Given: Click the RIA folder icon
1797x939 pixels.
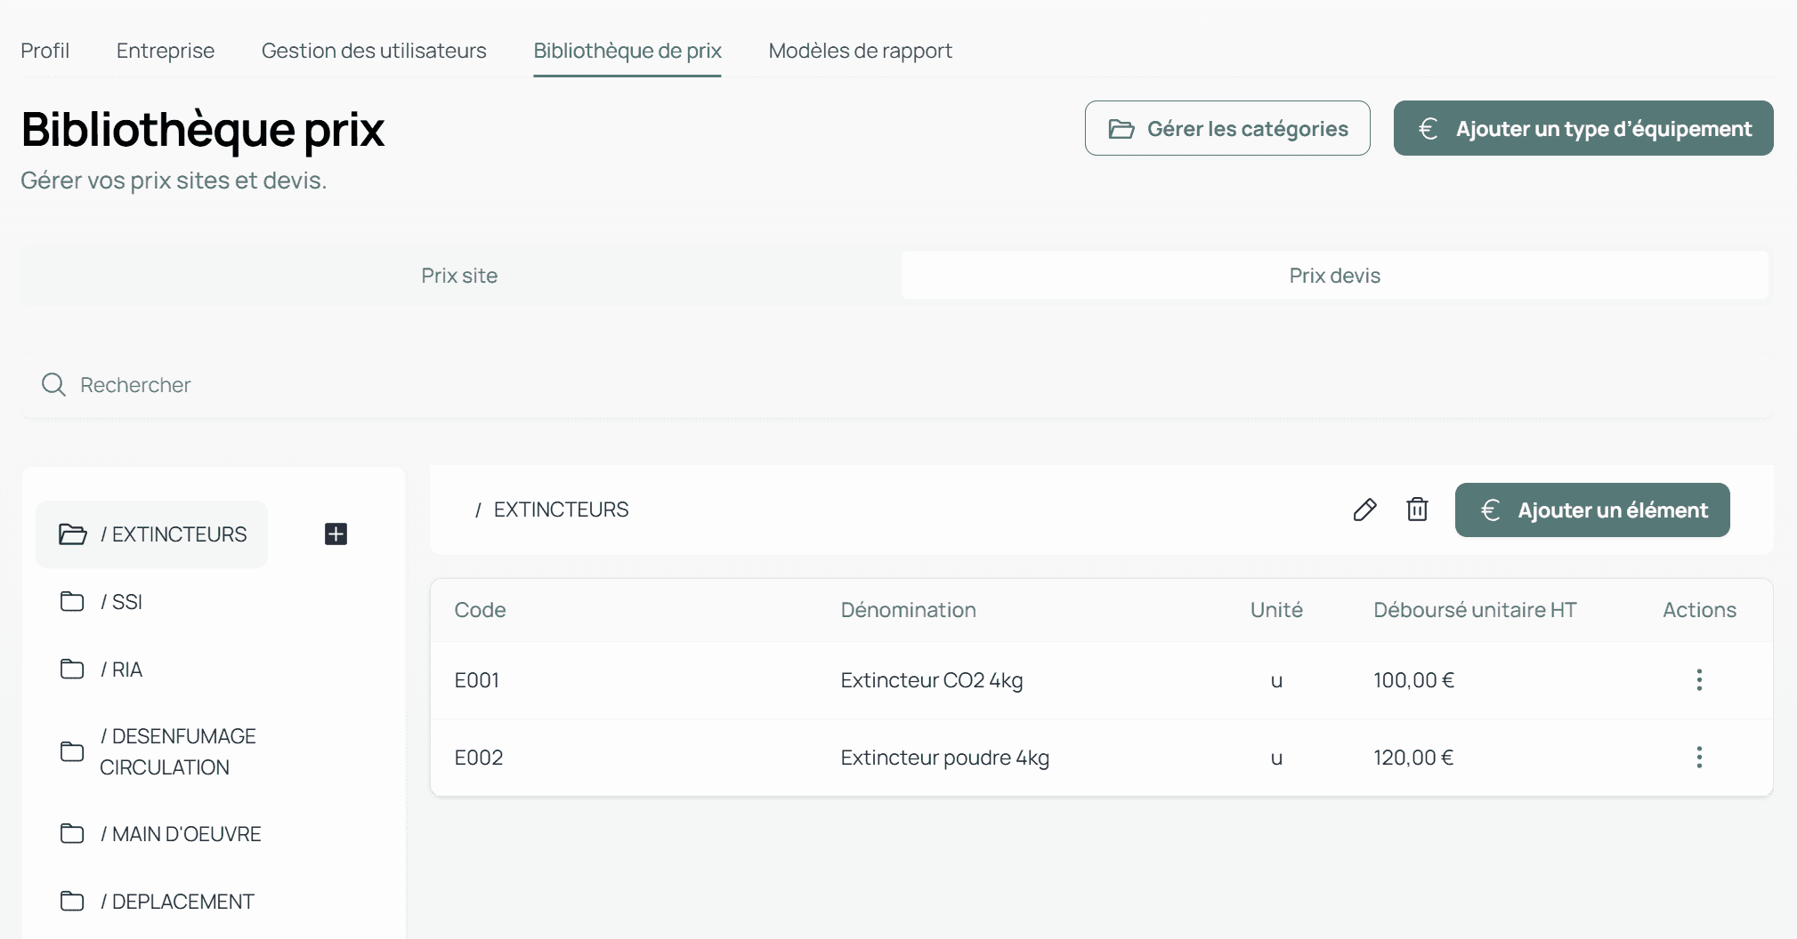Looking at the screenshot, I should coord(72,670).
